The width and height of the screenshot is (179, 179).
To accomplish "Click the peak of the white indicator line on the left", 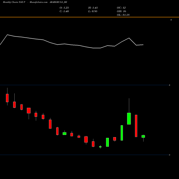I will coord(8,35).
